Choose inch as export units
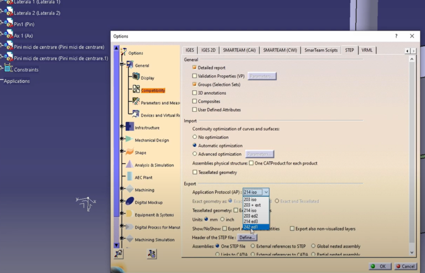 pos(222,219)
